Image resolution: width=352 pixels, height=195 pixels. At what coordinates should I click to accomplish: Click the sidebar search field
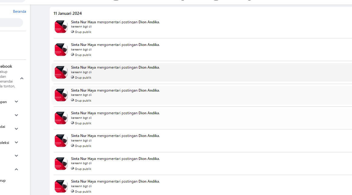click(x=11, y=23)
